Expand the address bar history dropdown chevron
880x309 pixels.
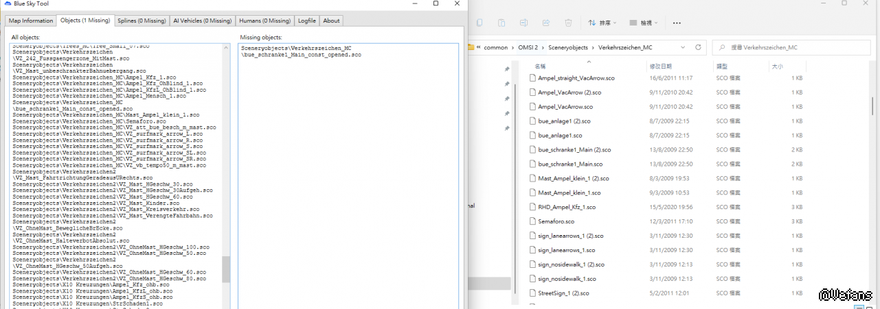coord(683,47)
